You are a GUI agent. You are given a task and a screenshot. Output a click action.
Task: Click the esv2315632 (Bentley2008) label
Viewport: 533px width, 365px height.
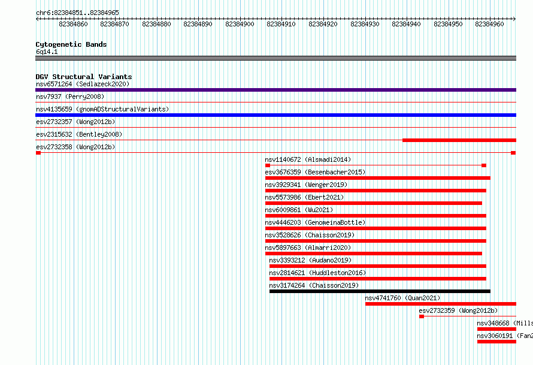click(x=79, y=134)
